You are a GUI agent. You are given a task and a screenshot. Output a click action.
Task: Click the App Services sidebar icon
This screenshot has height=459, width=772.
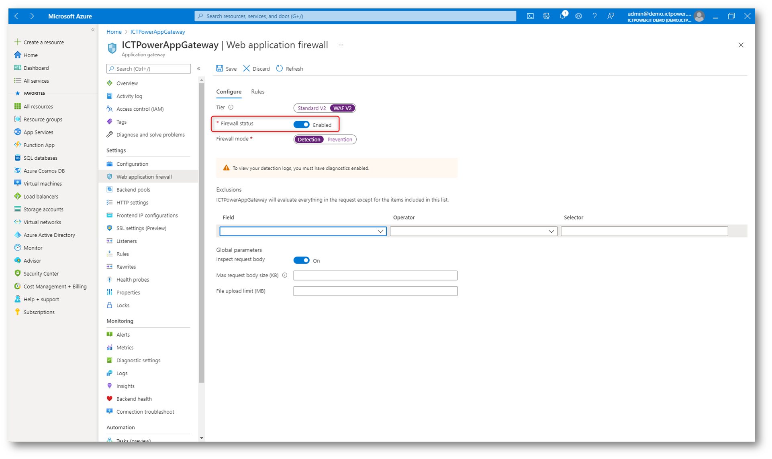pyautogui.click(x=18, y=132)
